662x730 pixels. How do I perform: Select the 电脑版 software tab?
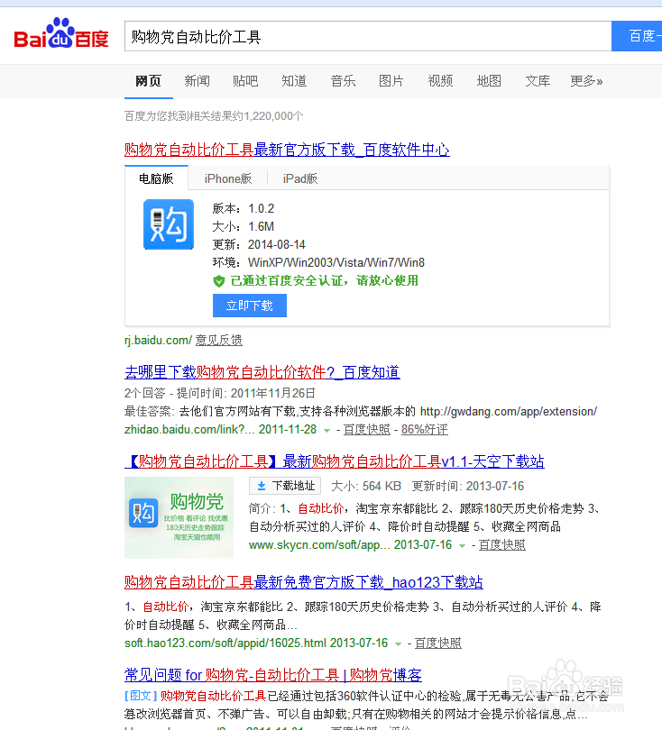[156, 178]
